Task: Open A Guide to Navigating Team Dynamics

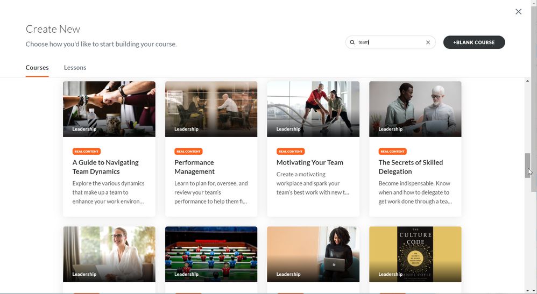Action: coord(105,167)
